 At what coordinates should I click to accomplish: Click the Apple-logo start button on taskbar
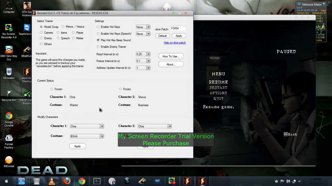[6, 181]
